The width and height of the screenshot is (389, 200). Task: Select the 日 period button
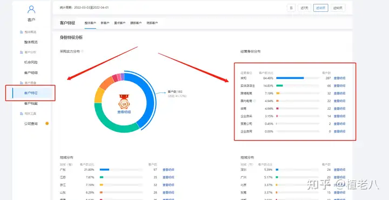291,8
